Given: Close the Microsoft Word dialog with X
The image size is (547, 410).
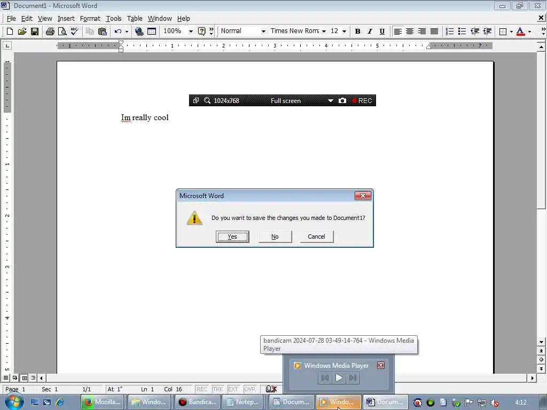Looking at the screenshot, I should 363,195.
